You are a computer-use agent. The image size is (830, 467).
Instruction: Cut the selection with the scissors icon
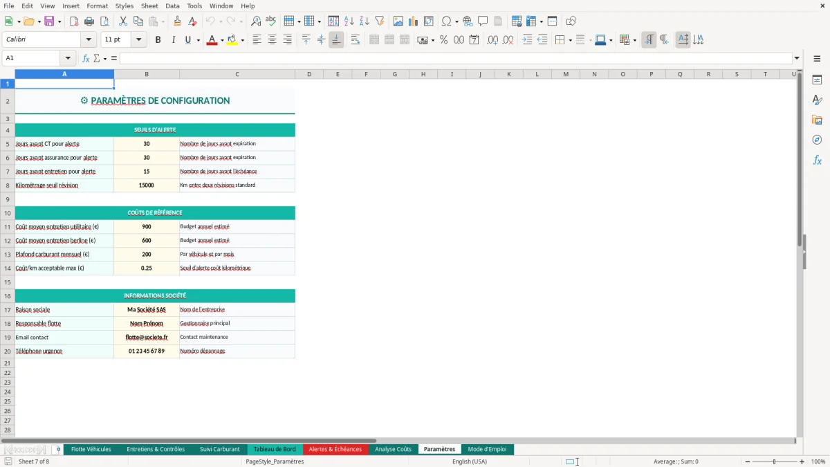coord(123,21)
